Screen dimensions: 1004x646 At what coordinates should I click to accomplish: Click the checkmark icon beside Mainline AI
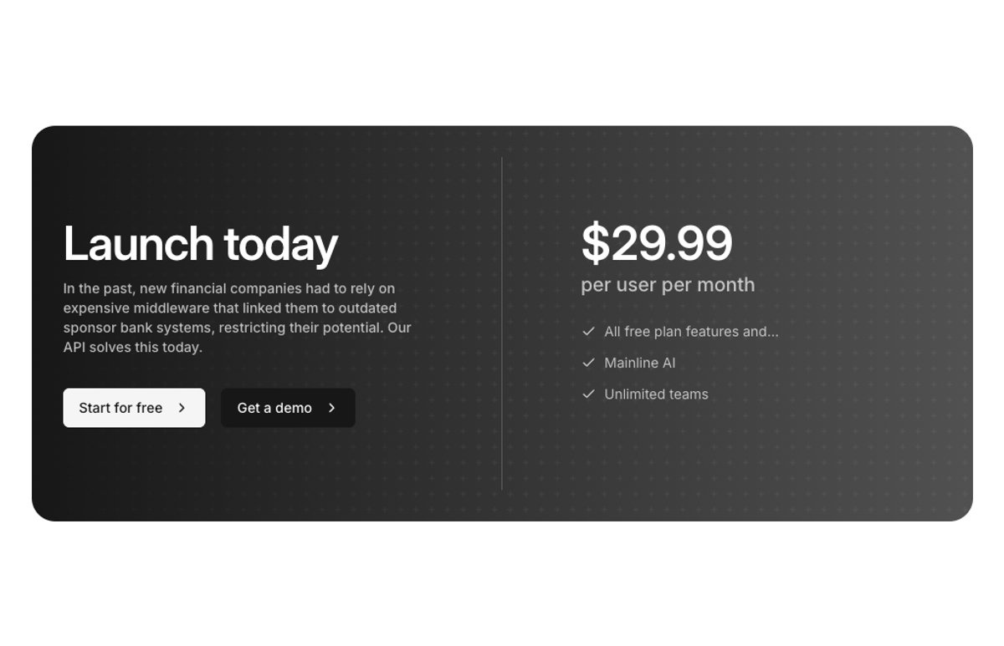[x=588, y=363]
